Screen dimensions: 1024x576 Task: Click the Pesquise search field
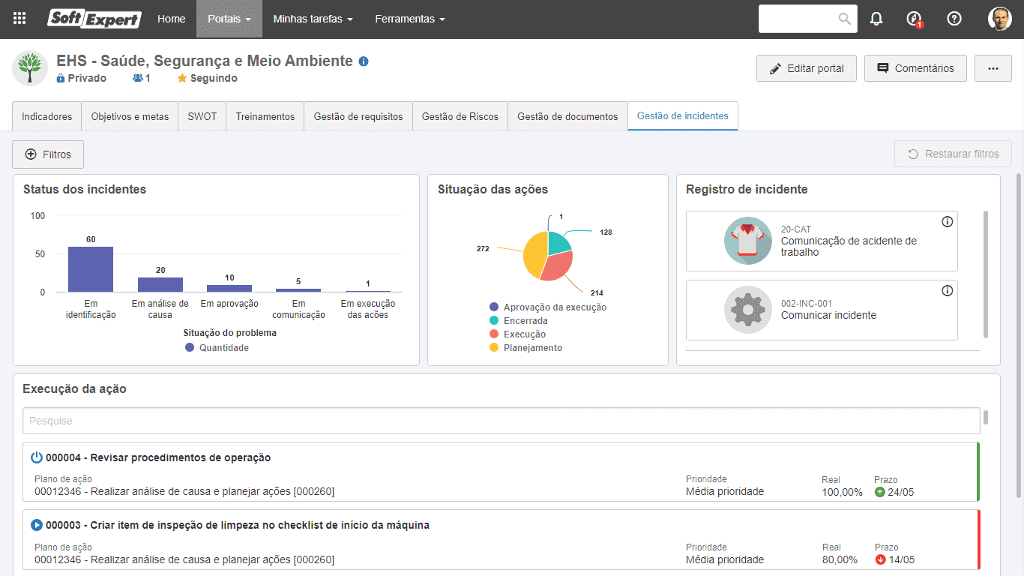point(501,421)
